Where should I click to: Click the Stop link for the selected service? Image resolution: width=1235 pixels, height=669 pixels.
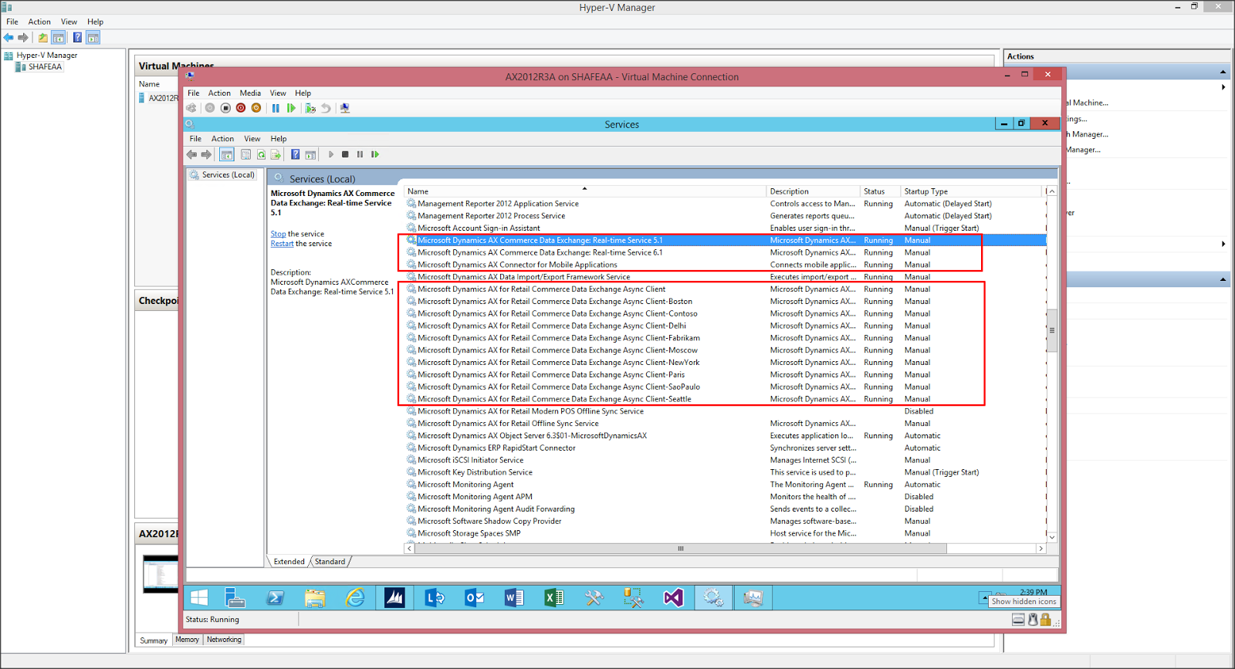point(278,234)
